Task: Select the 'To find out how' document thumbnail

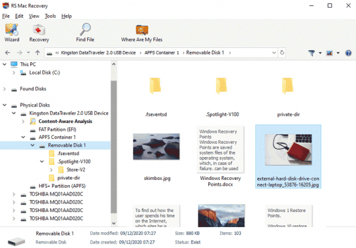Action: 155,216
